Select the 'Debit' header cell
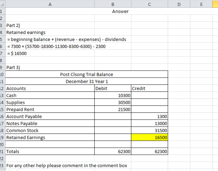 point(113,88)
